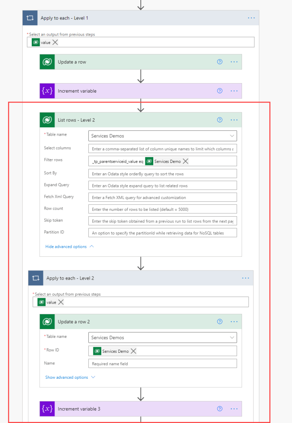Click help icon on Update a row
Image resolution: width=292 pixels, height=423 pixels.
tap(220, 62)
